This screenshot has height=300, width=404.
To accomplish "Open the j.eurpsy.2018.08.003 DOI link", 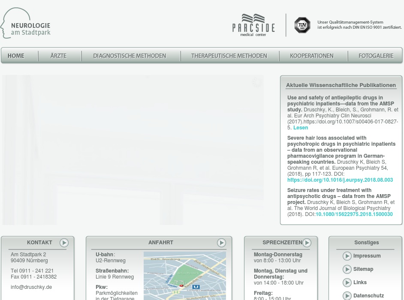I will click(340, 180).
